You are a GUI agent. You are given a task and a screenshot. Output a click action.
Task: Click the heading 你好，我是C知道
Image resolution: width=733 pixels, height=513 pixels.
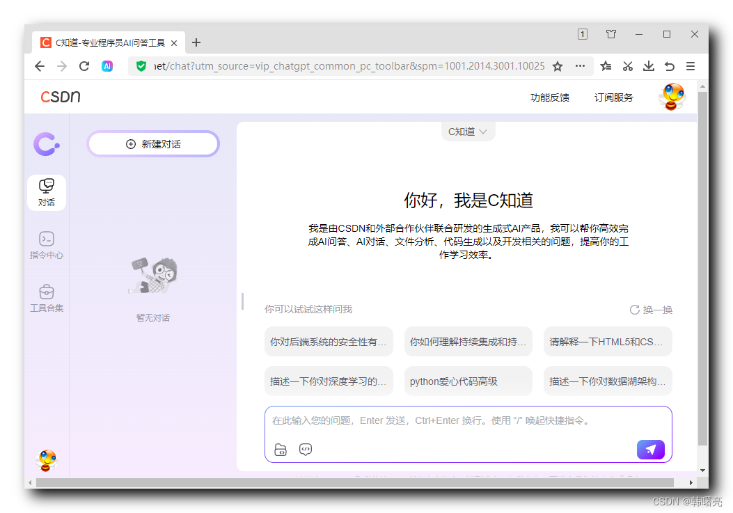468,200
